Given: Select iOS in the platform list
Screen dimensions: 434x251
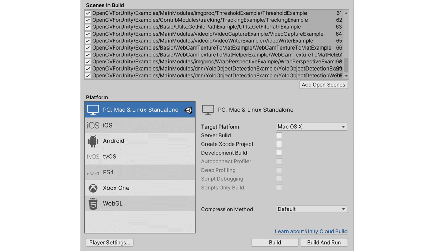Looking at the screenshot, I should tap(140, 125).
